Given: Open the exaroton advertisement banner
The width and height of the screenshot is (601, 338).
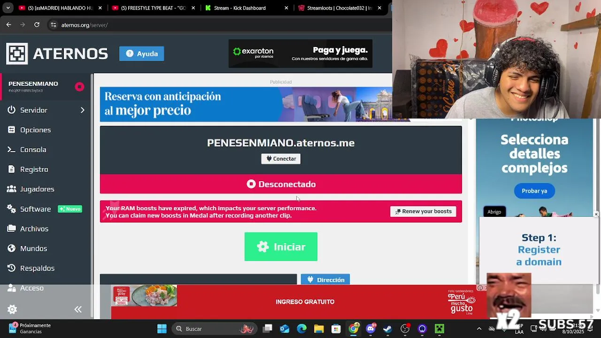Looking at the screenshot, I should point(300,54).
